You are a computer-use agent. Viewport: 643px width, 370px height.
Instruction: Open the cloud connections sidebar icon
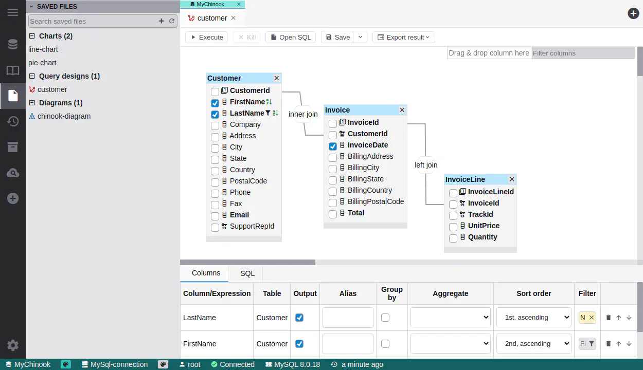point(13,173)
